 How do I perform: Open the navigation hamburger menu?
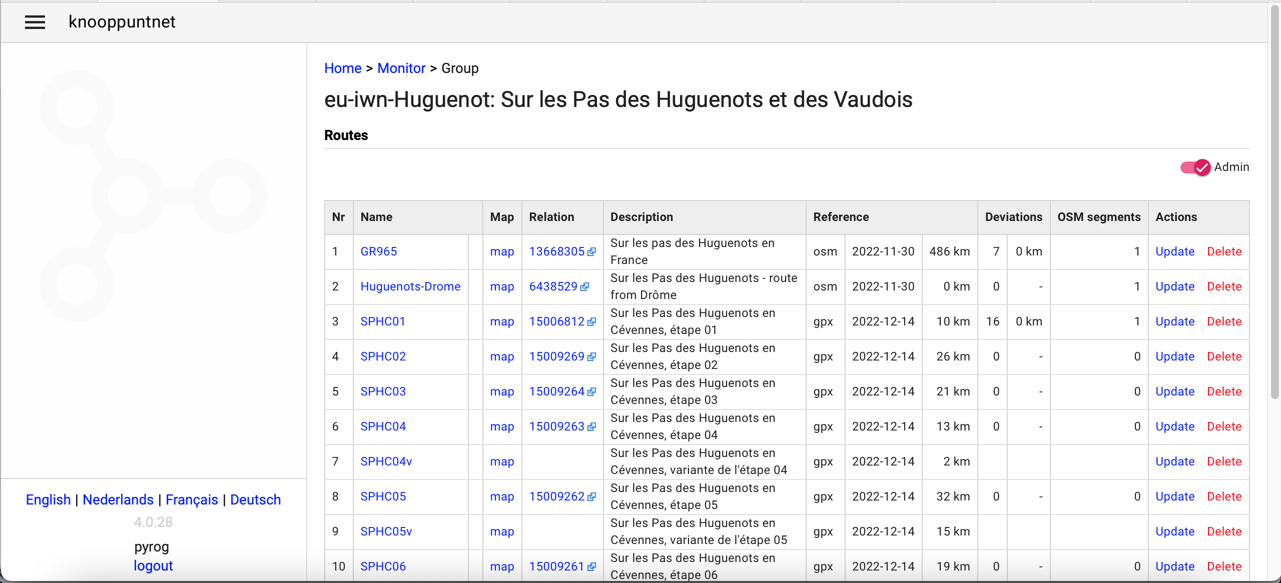coord(35,22)
